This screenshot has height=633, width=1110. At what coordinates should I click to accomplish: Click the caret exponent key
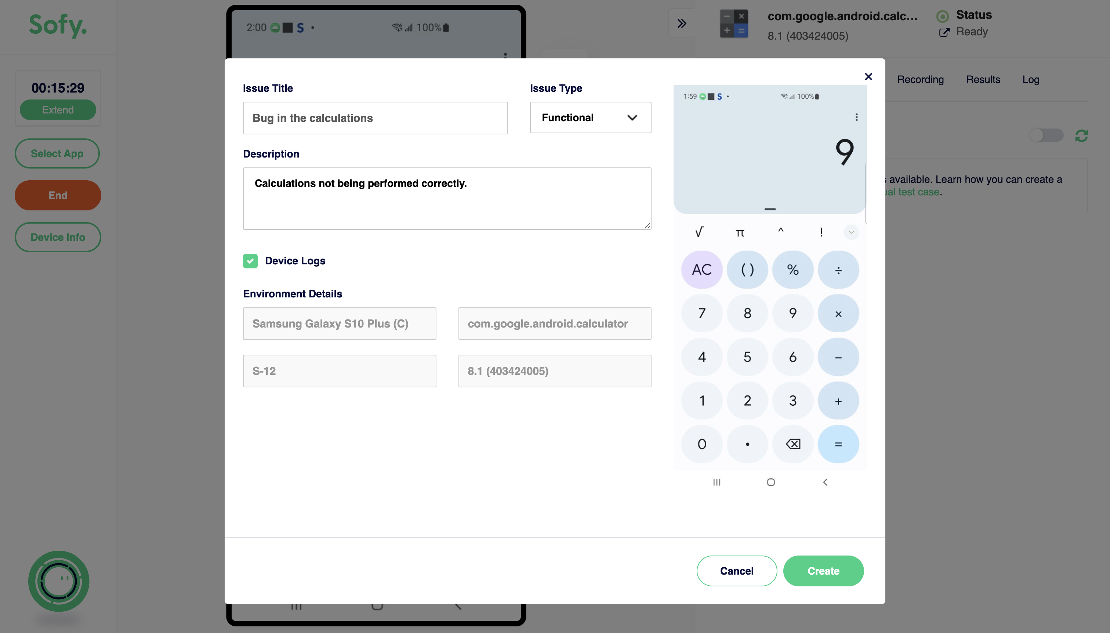pos(781,231)
